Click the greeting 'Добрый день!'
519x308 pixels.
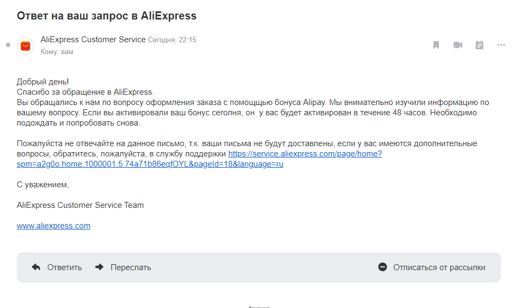[43, 82]
